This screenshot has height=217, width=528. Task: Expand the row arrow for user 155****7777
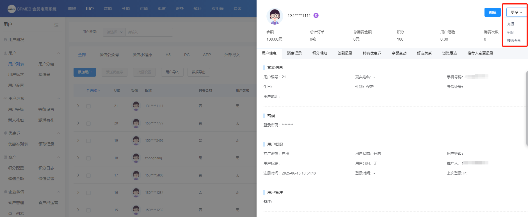78,123
